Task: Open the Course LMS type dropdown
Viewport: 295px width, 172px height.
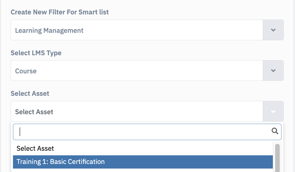Action: [147, 70]
